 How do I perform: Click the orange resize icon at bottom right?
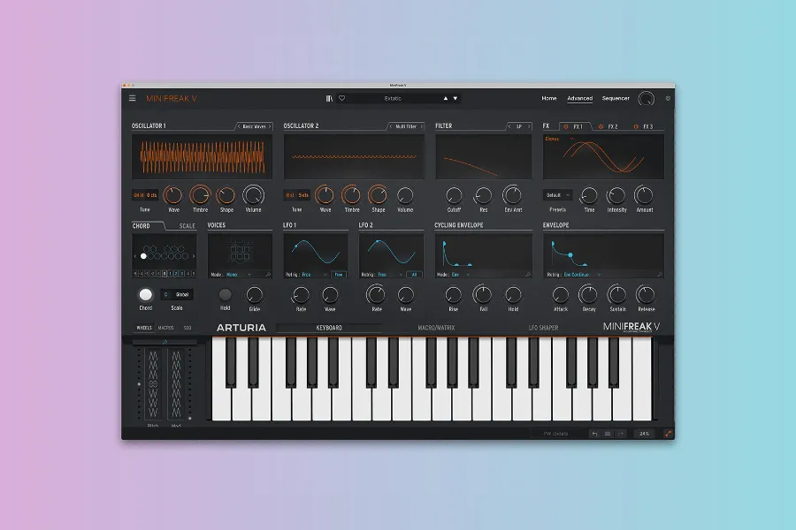(x=668, y=434)
